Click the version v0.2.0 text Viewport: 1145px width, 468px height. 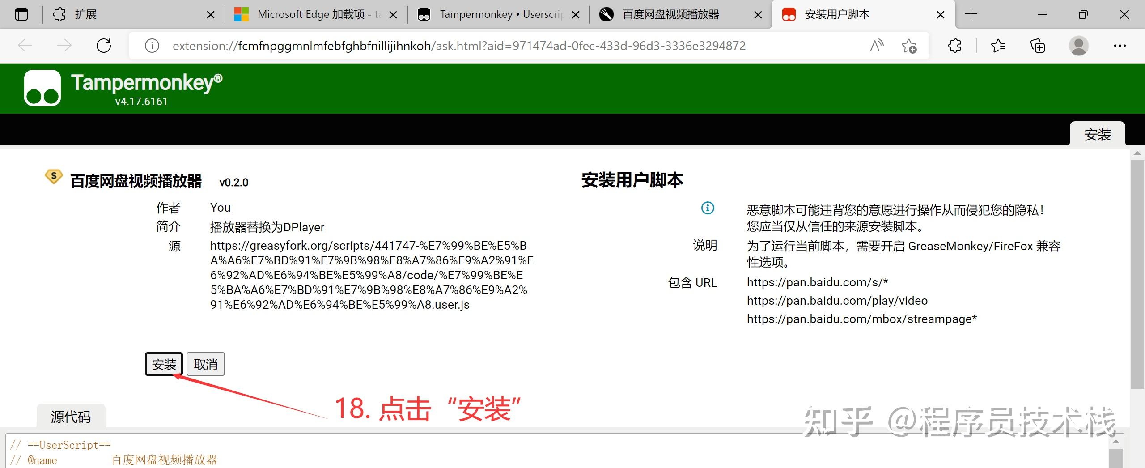pyautogui.click(x=234, y=183)
